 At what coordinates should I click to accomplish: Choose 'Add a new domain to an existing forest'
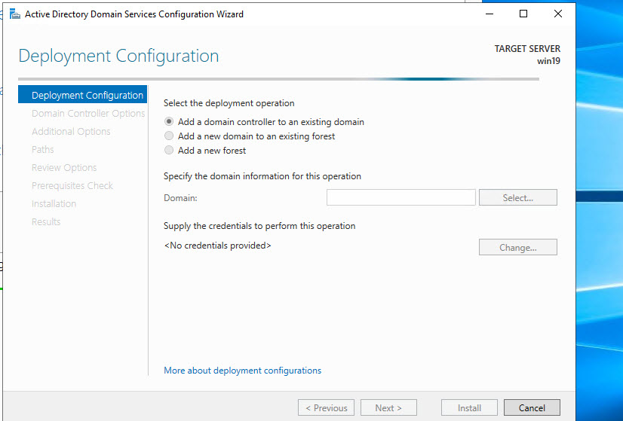point(170,136)
